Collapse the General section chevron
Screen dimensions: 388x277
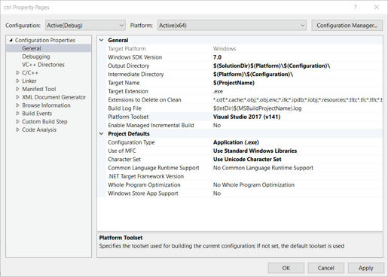(102, 40)
